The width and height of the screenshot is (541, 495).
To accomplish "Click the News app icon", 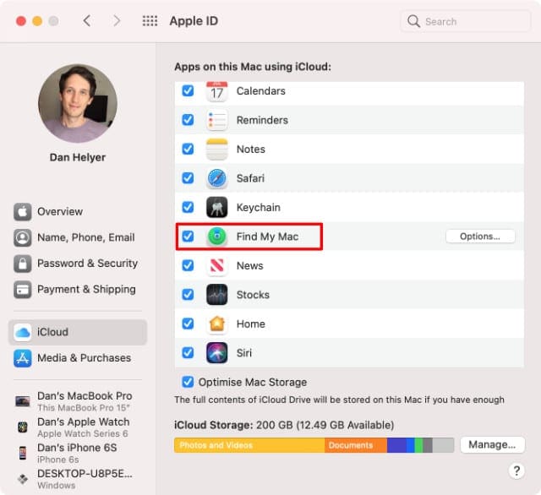I will (x=216, y=265).
